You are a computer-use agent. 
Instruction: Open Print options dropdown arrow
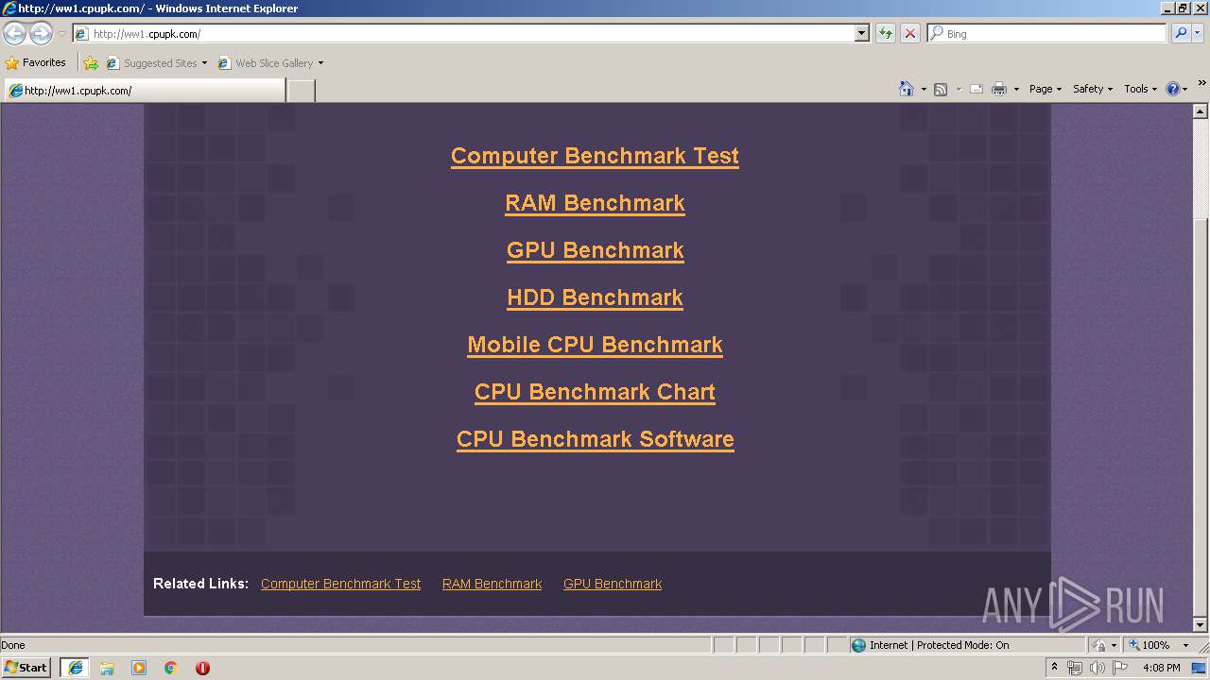point(1016,89)
